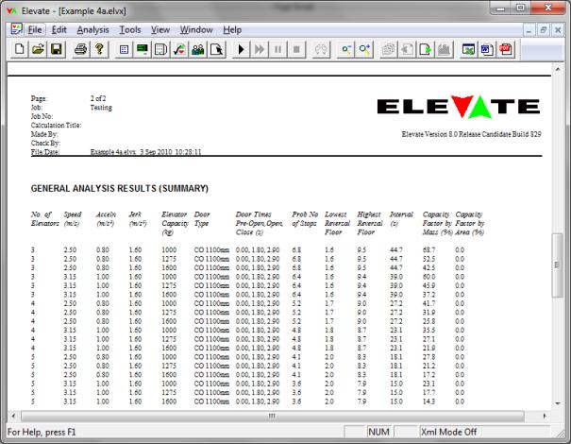Click the New document icon
This screenshot has width=571, height=444.
tap(19, 48)
